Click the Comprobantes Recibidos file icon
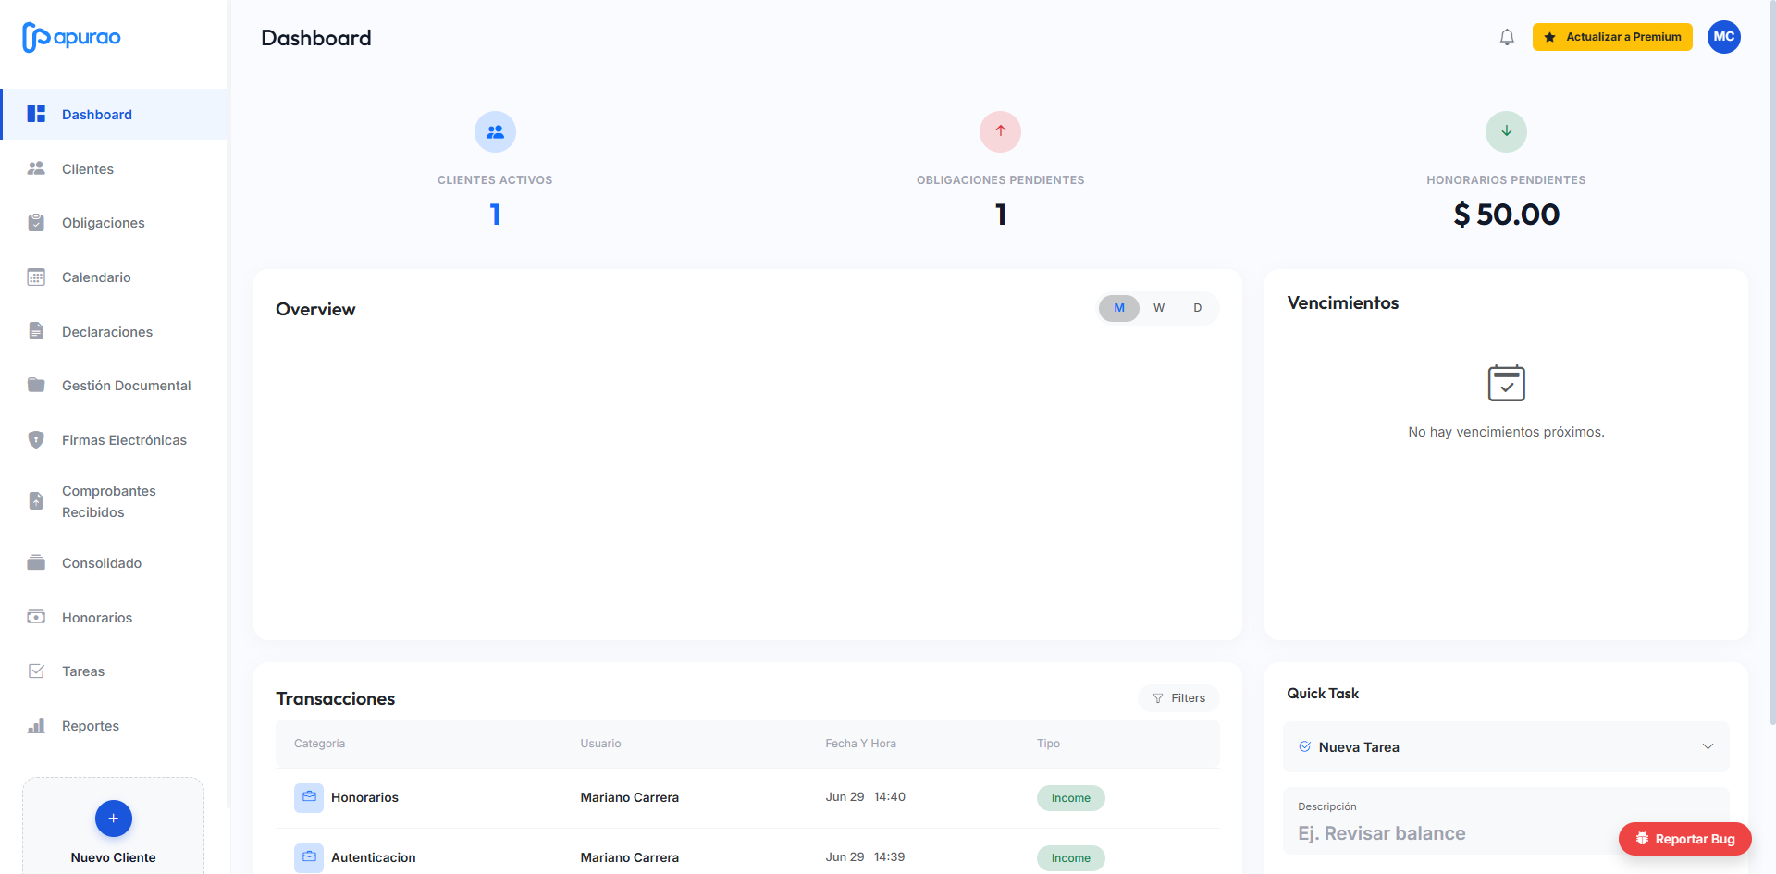Image resolution: width=1776 pixels, height=874 pixels. 36,500
